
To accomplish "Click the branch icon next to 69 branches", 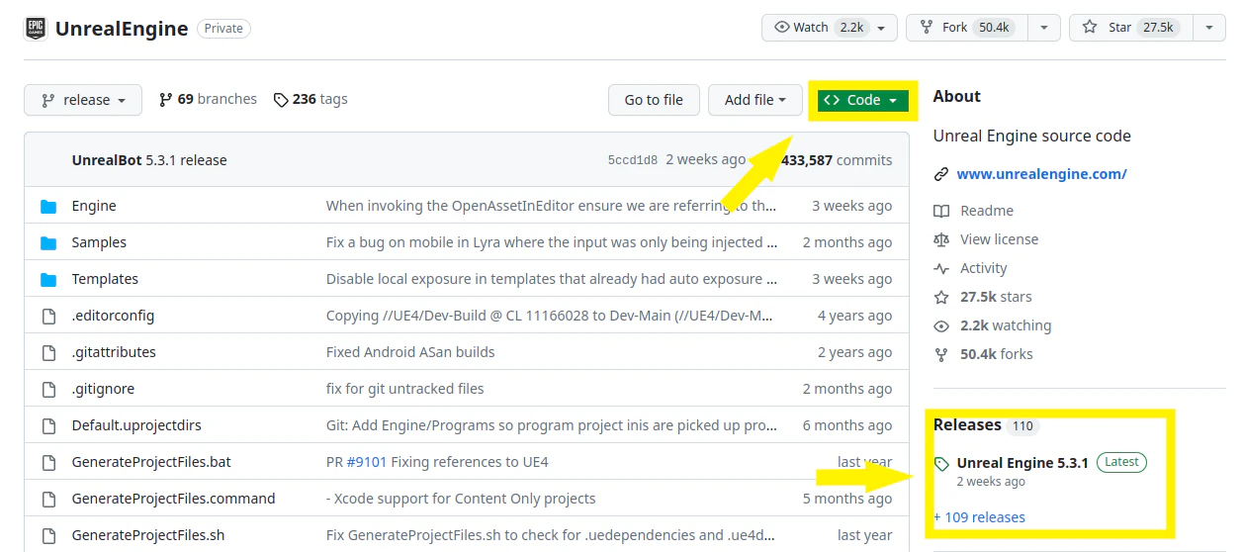I will click(x=165, y=100).
